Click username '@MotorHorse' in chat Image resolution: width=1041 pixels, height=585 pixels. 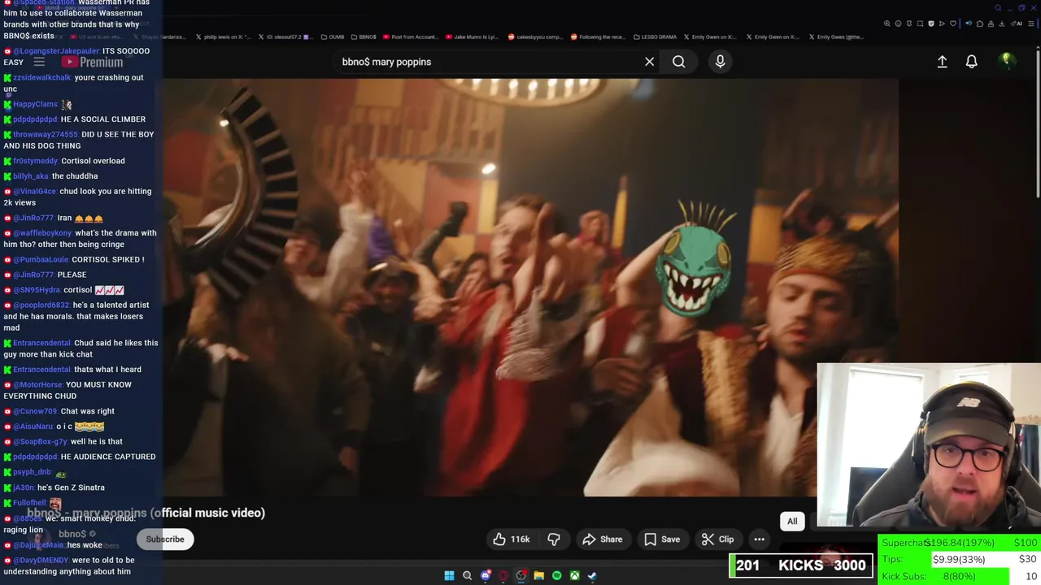[x=37, y=385]
